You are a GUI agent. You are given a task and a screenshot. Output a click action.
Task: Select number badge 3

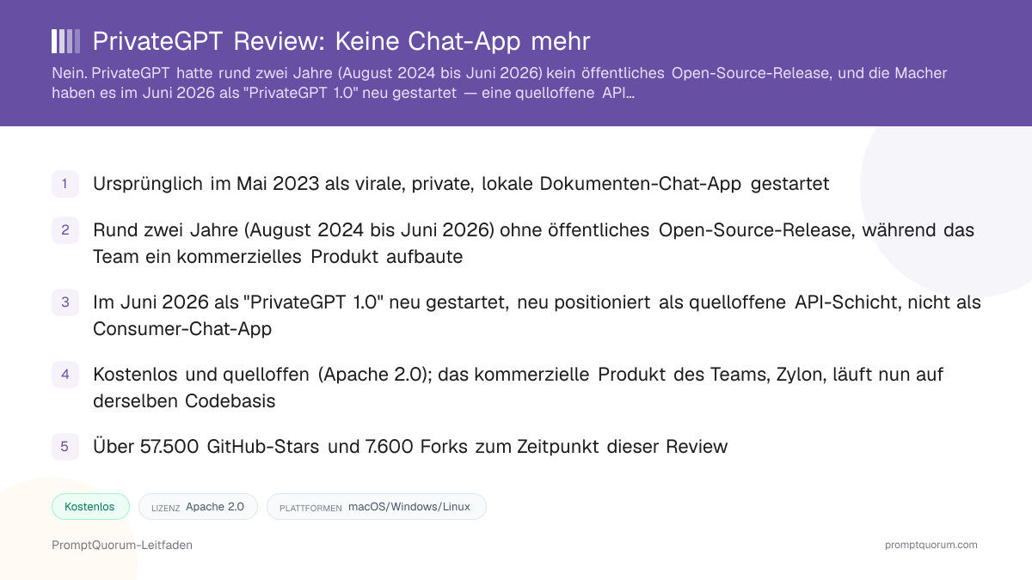(x=65, y=302)
